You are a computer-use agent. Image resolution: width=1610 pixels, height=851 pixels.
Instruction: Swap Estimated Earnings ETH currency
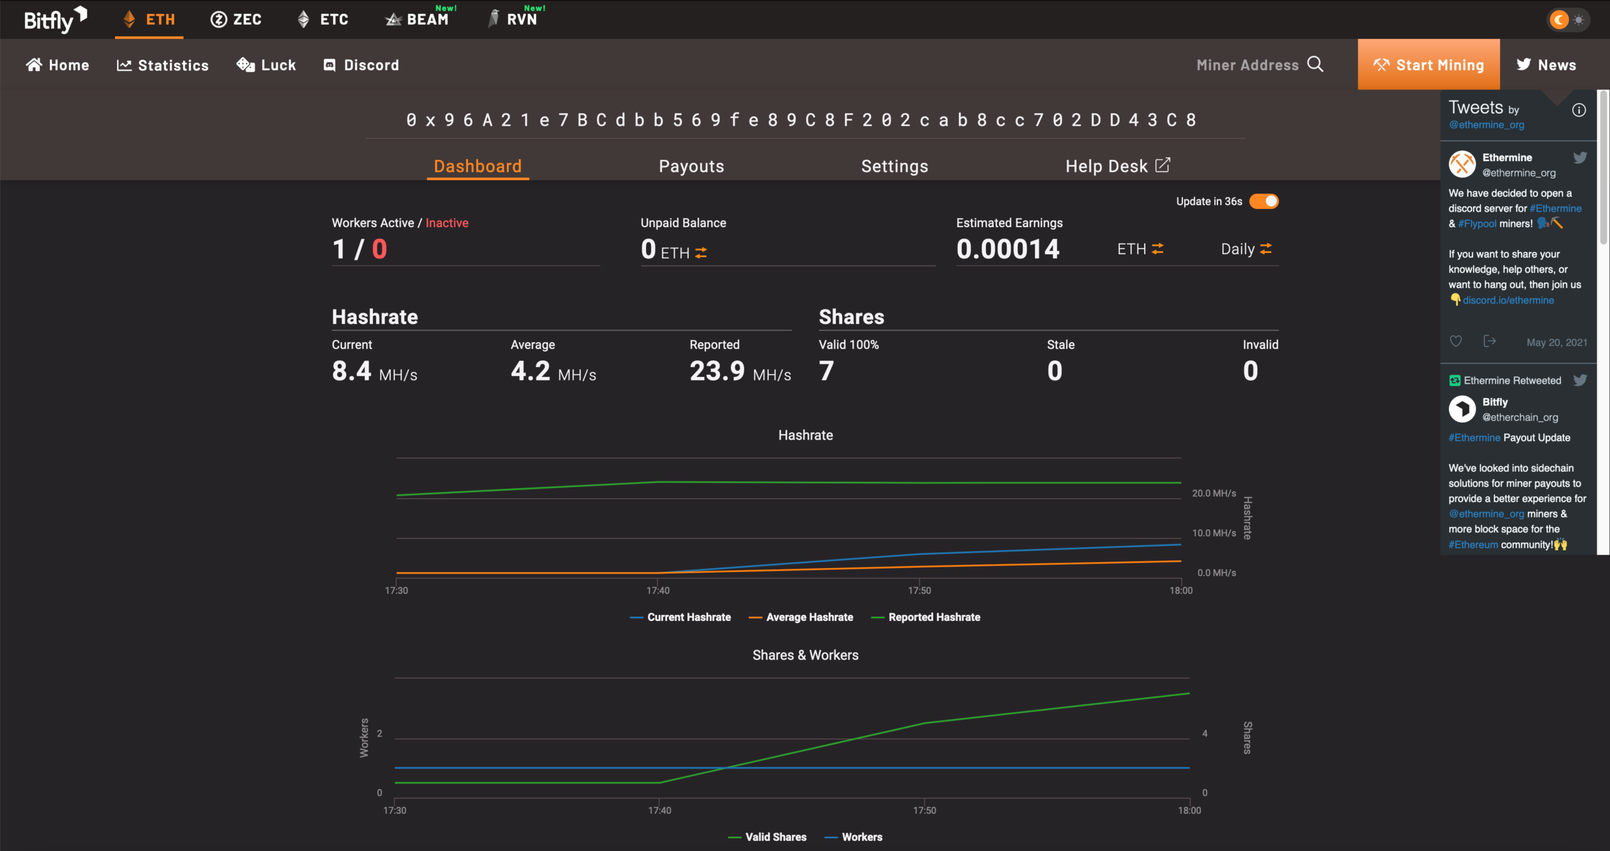[1158, 249]
